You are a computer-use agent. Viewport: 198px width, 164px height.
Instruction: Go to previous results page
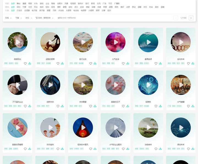tap(176, 18)
